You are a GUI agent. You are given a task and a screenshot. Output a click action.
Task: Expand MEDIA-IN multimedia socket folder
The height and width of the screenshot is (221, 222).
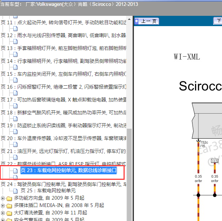click(x=3, y=206)
